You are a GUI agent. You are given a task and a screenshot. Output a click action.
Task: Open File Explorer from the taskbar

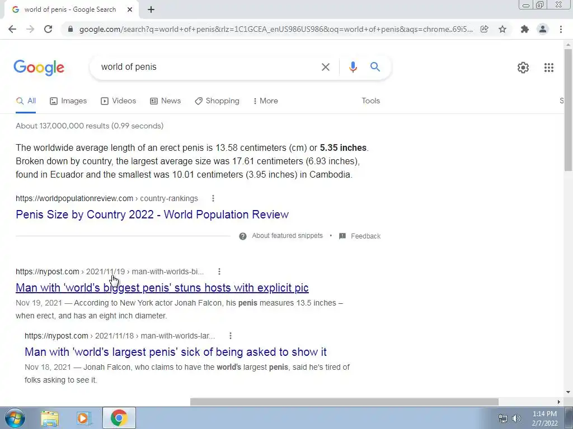[50, 418]
